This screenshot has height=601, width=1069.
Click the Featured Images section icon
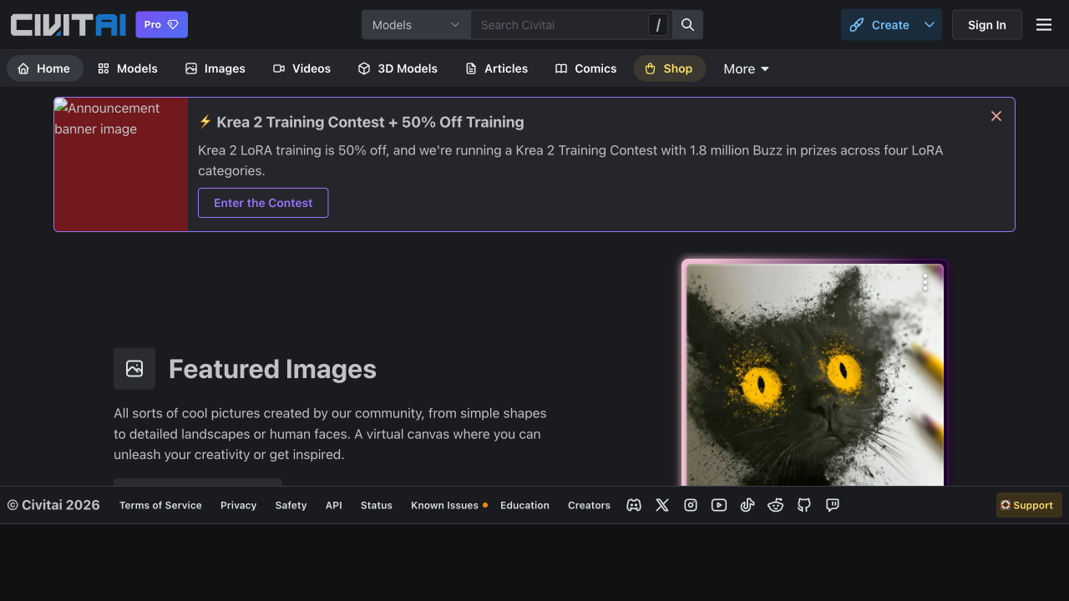[x=134, y=368]
